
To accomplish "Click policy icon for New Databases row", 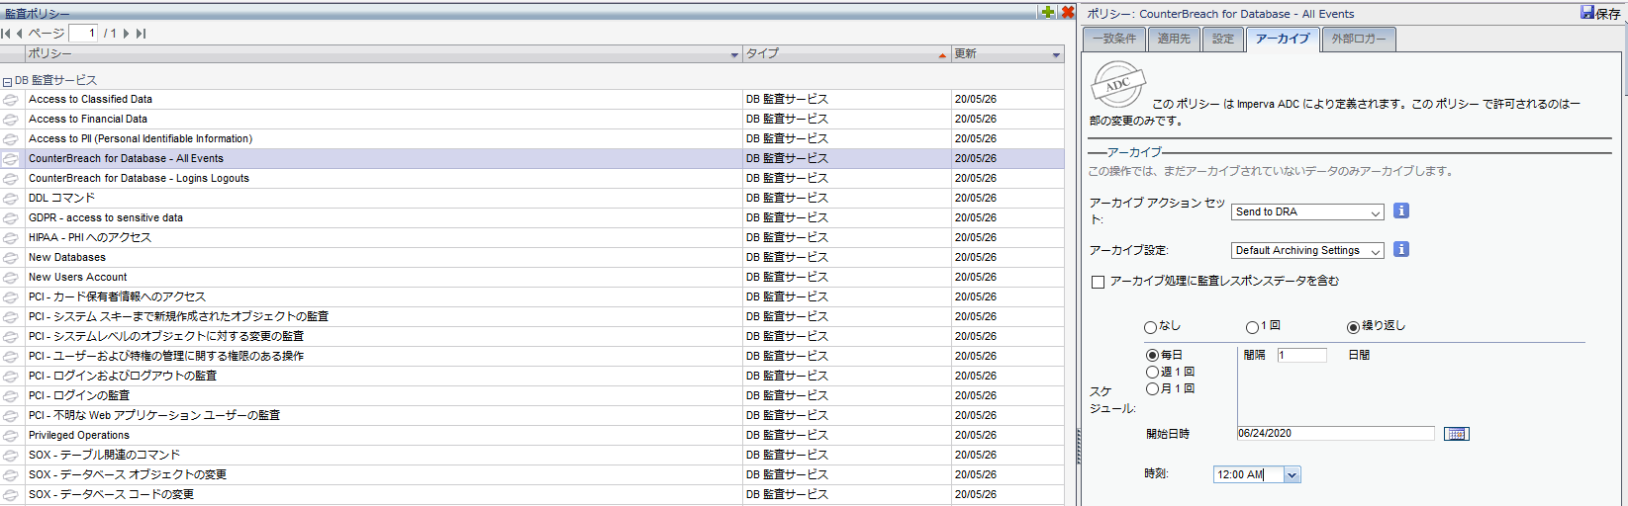I will (11, 258).
